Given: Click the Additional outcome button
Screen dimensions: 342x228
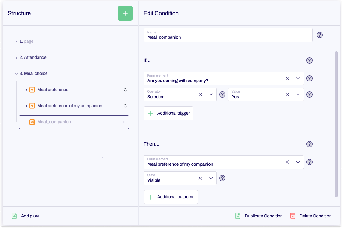Looking at the screenshot, I should tap(171, 197).
